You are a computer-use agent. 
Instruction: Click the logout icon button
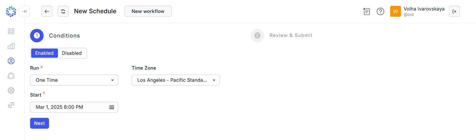454,11
